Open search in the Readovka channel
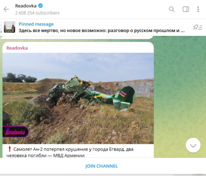 tap(172, 9)
